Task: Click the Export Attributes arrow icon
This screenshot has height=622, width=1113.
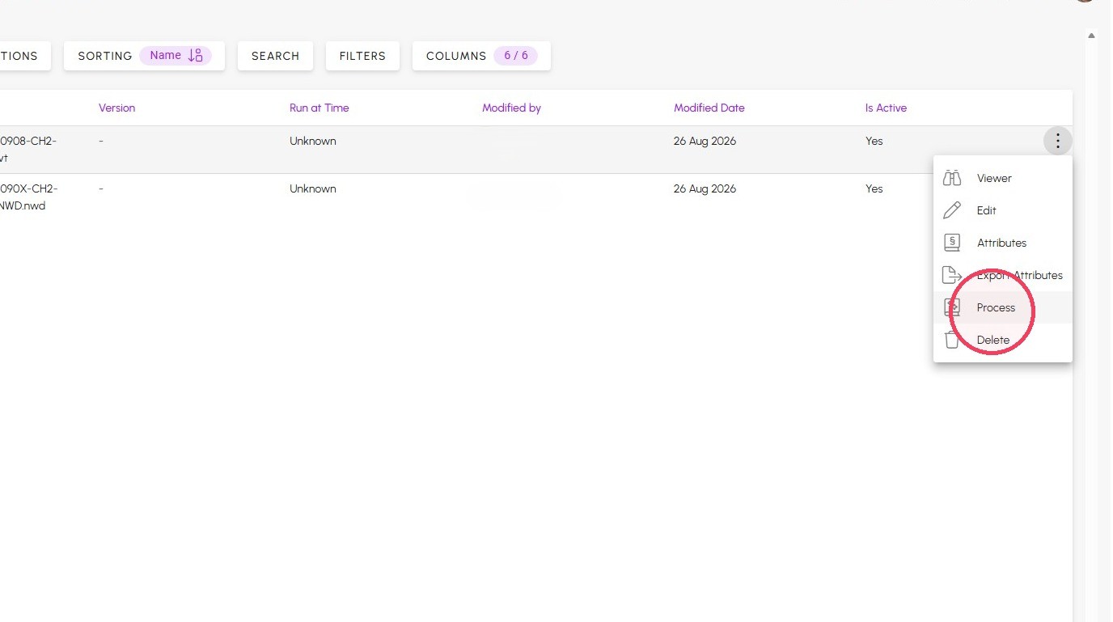Action: click(952, 275)
